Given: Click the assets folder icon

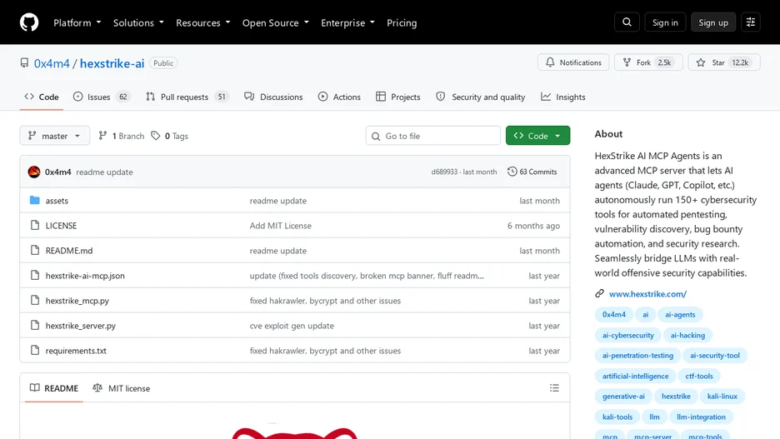Looking at the screenshot, I should (34, 201).
